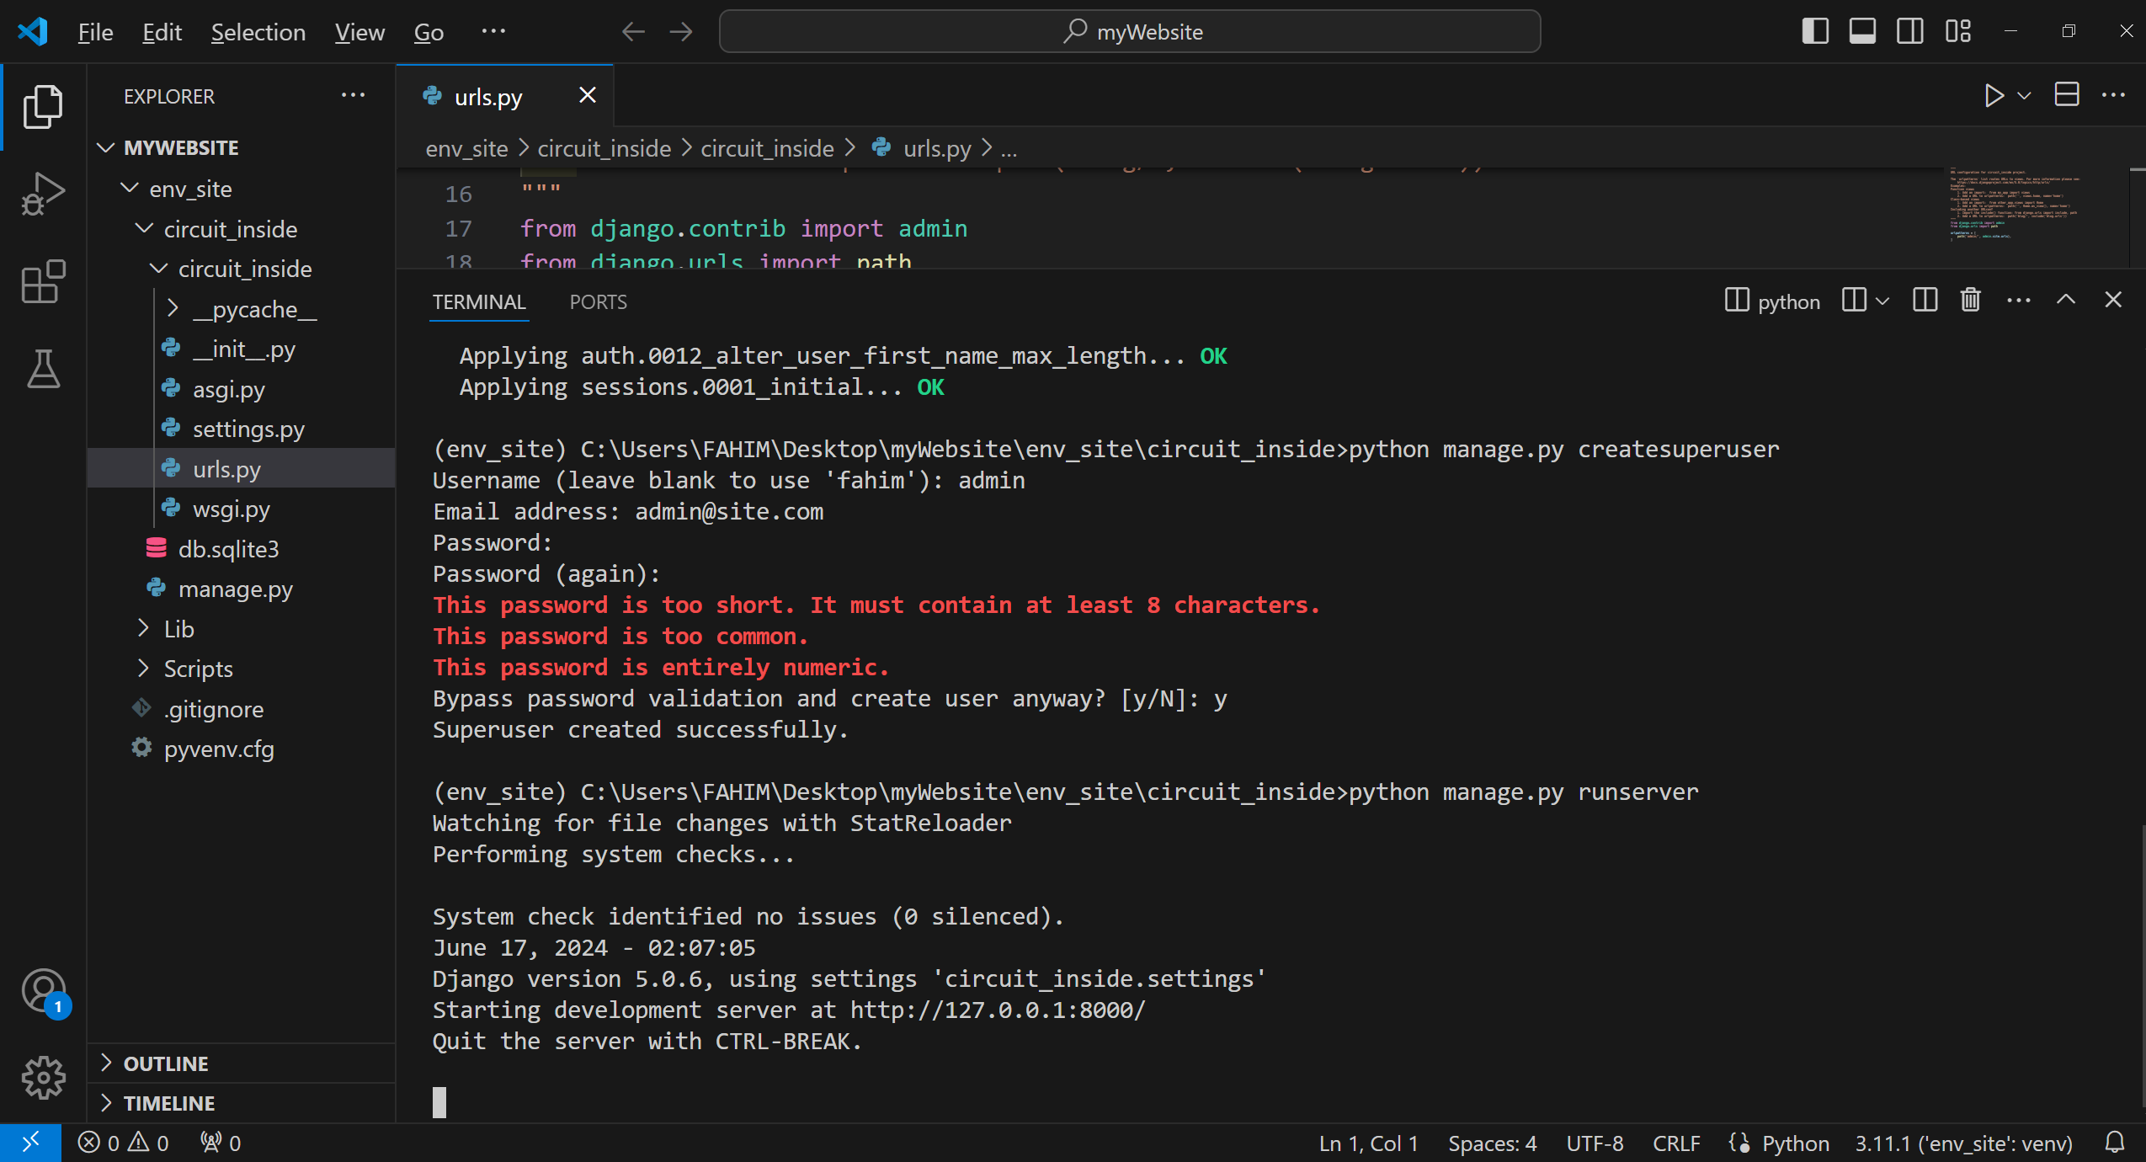Image resolution: width=2146 pixels, height=1162 pixels.
Task: Kill the terminal with trash icon
Action: [x=1970, y=300]
